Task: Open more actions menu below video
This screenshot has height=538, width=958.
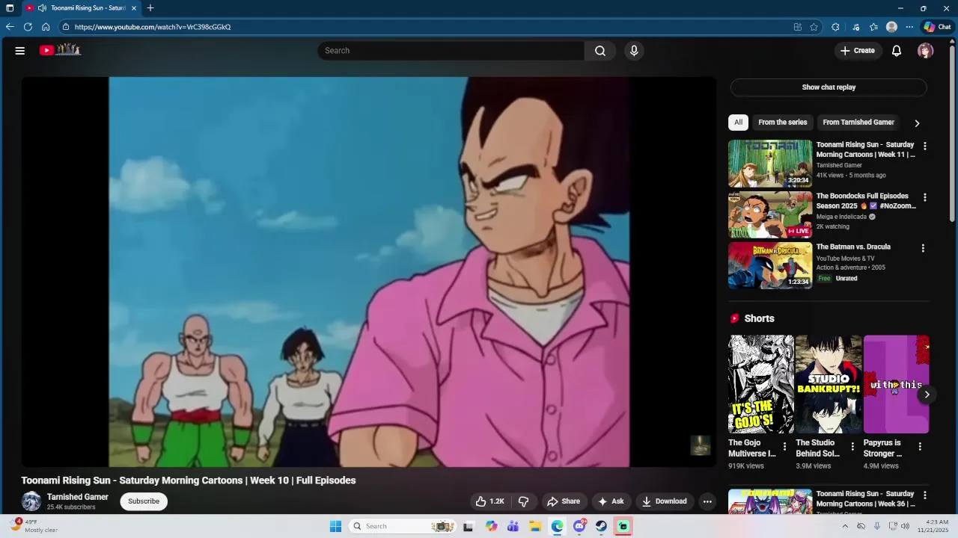Action: (707, 501)
